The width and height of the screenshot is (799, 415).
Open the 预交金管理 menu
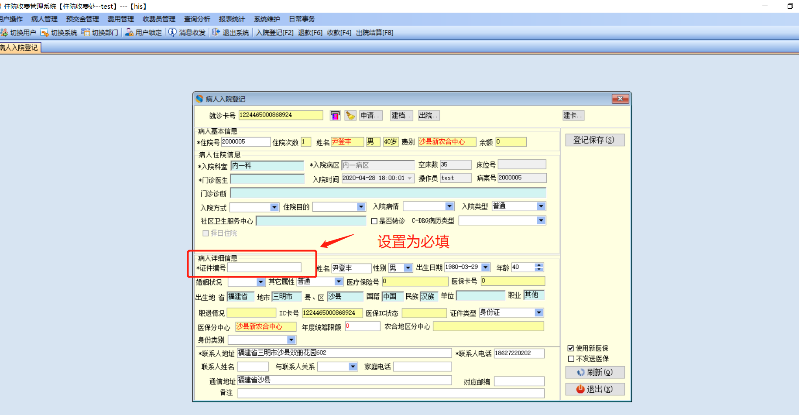tap(82, 19)
